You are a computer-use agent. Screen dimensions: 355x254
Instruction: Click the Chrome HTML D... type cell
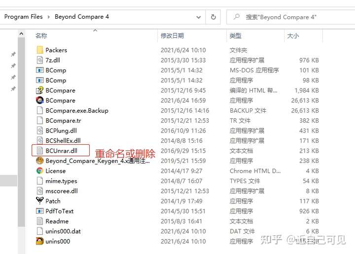[255, 171]
